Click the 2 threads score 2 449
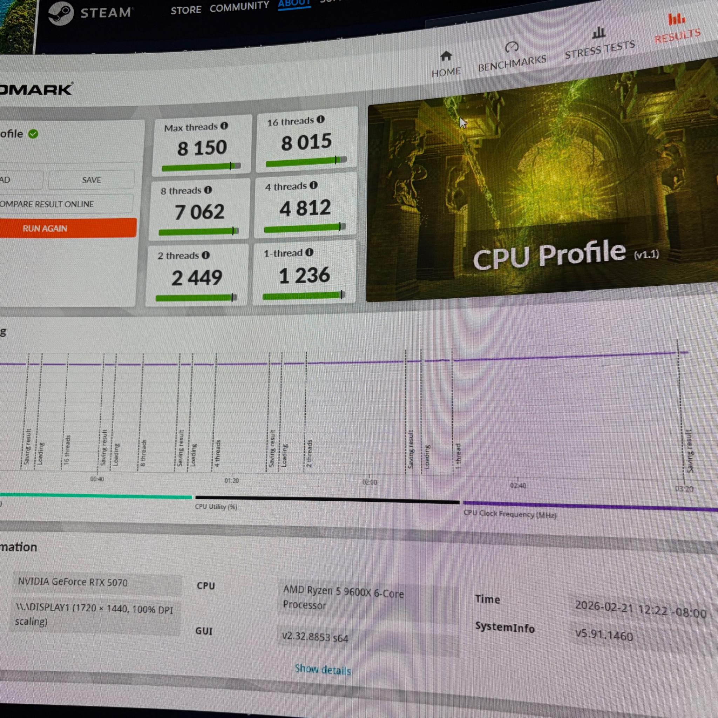This screenshot has width=718, height=718. point(197,278)
